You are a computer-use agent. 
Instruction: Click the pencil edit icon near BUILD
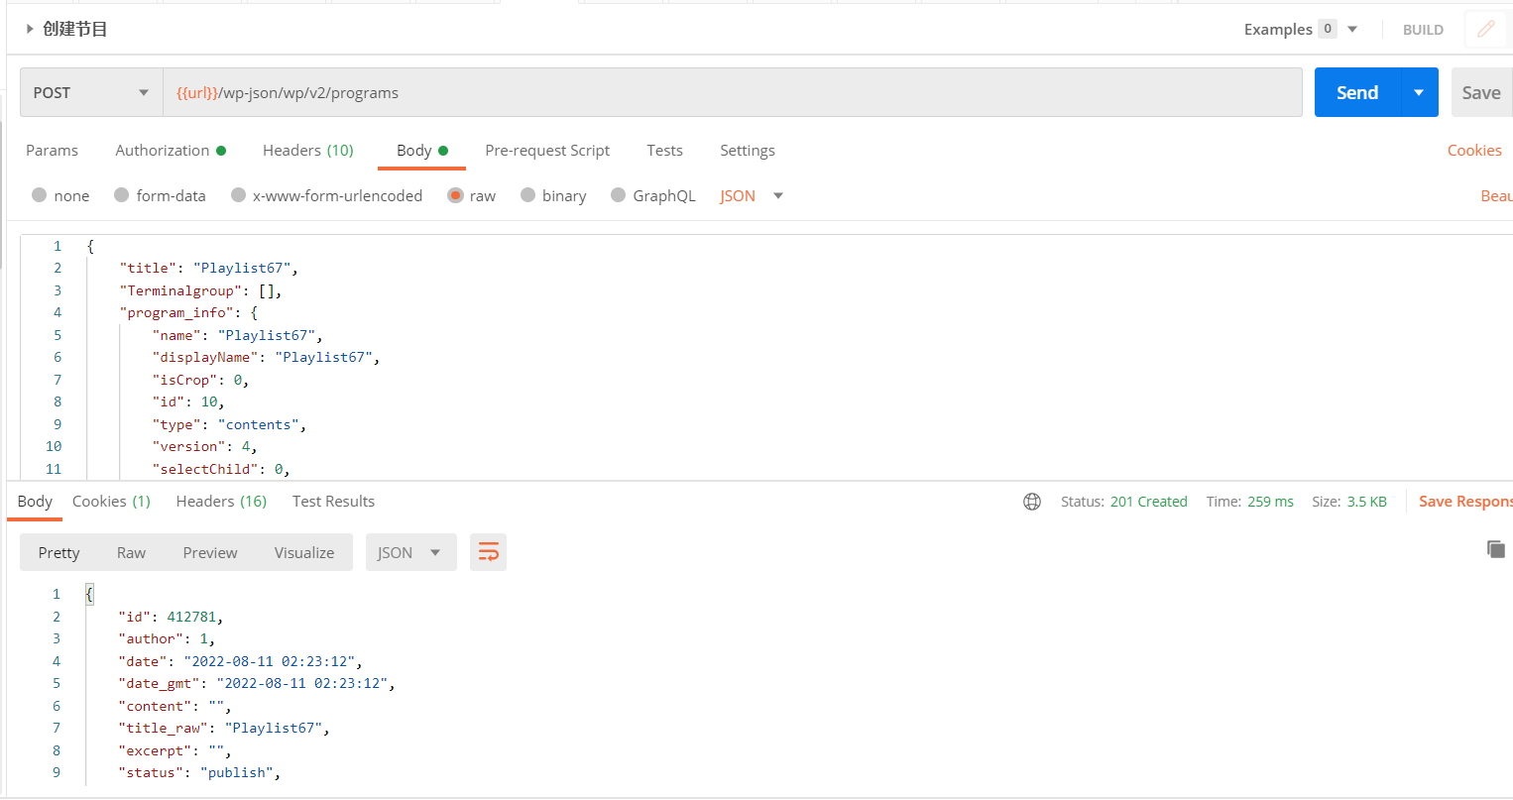pyautogui.click(x=1485, y=30)
